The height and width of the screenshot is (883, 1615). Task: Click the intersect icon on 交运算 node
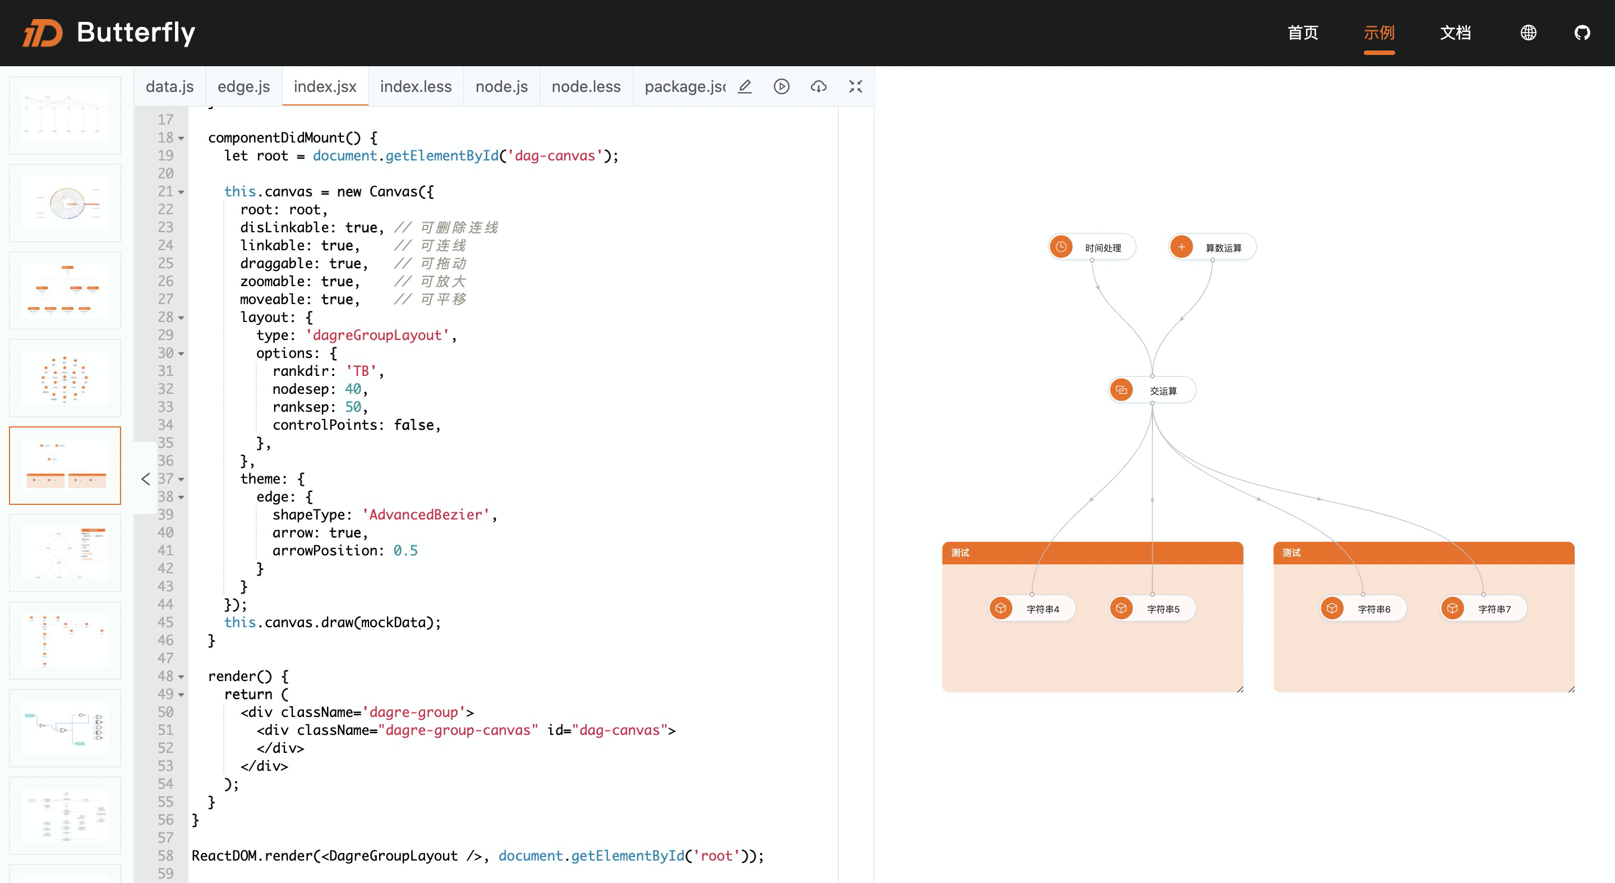click(x=1121, y=390)
